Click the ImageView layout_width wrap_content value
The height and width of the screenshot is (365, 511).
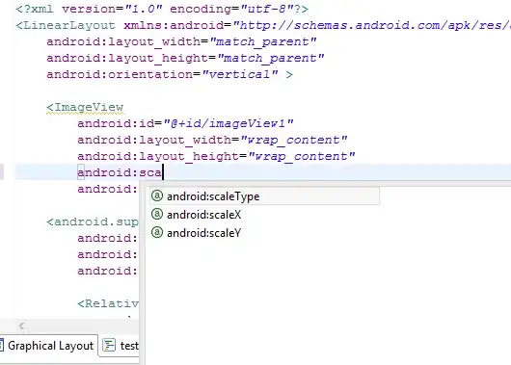[294, 140]
